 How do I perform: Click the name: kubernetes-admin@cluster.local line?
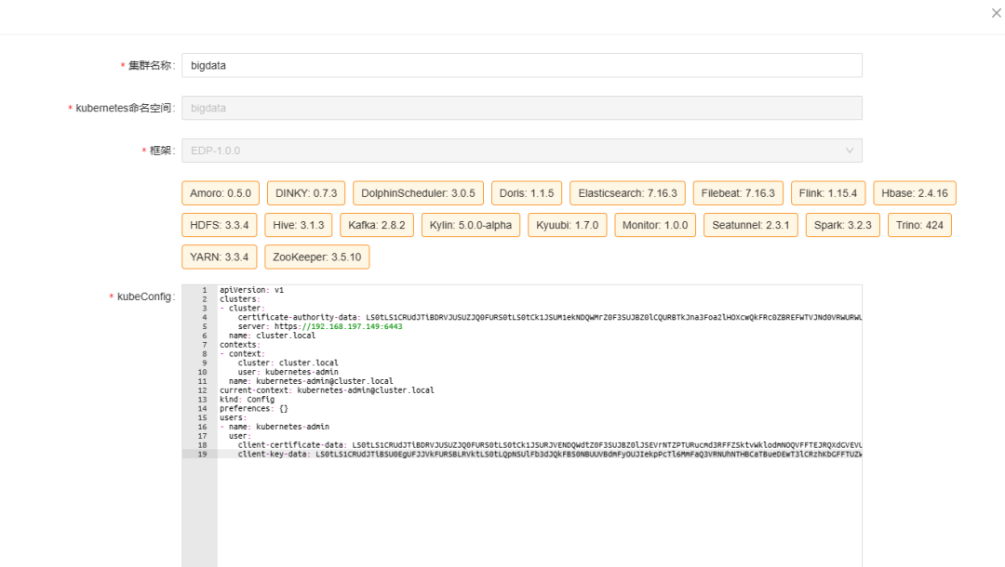click(x=311, y=381)
